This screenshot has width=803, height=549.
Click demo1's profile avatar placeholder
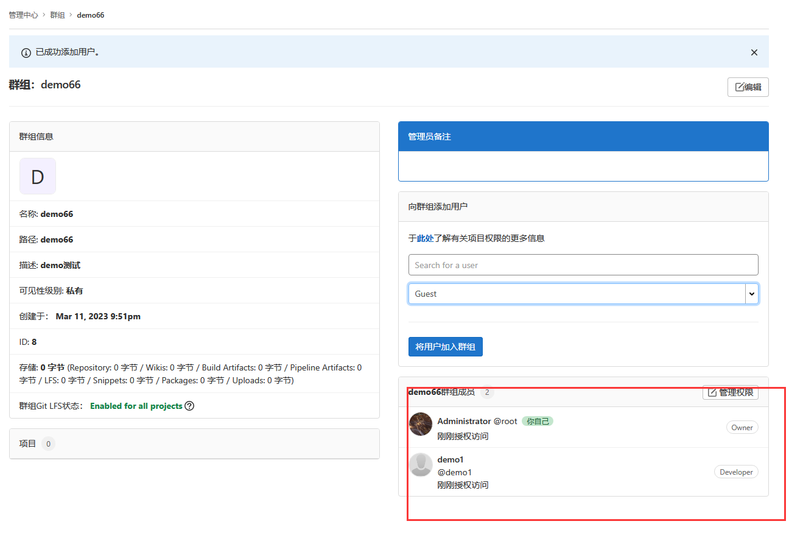coord(421,465)
